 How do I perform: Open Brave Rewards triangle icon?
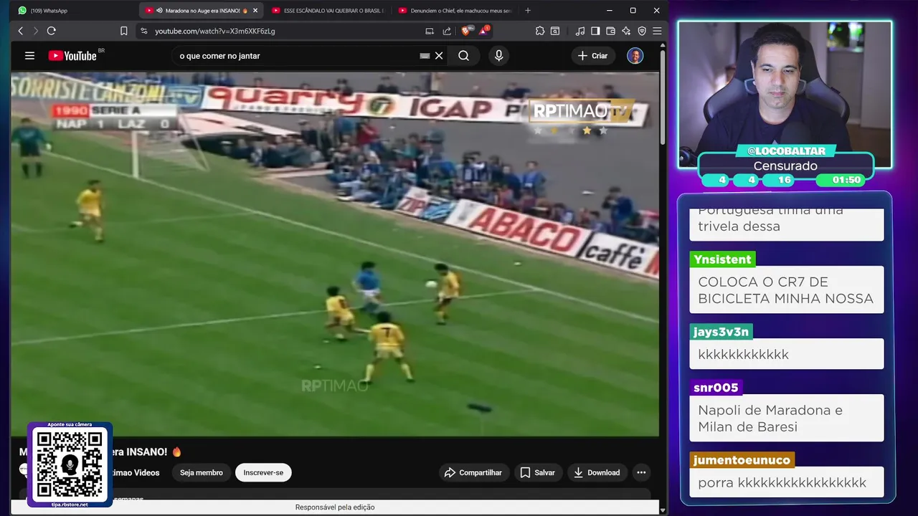[484, 30]
